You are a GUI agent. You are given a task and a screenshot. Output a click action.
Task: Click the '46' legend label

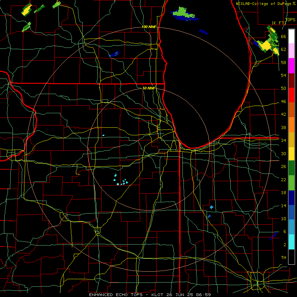(x=283, y=102)
